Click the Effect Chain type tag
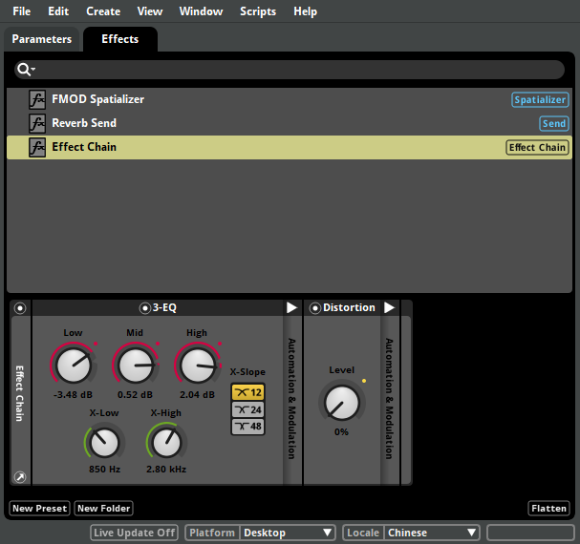This screenshot has height=544, width=580. click(x=537, y=147)
